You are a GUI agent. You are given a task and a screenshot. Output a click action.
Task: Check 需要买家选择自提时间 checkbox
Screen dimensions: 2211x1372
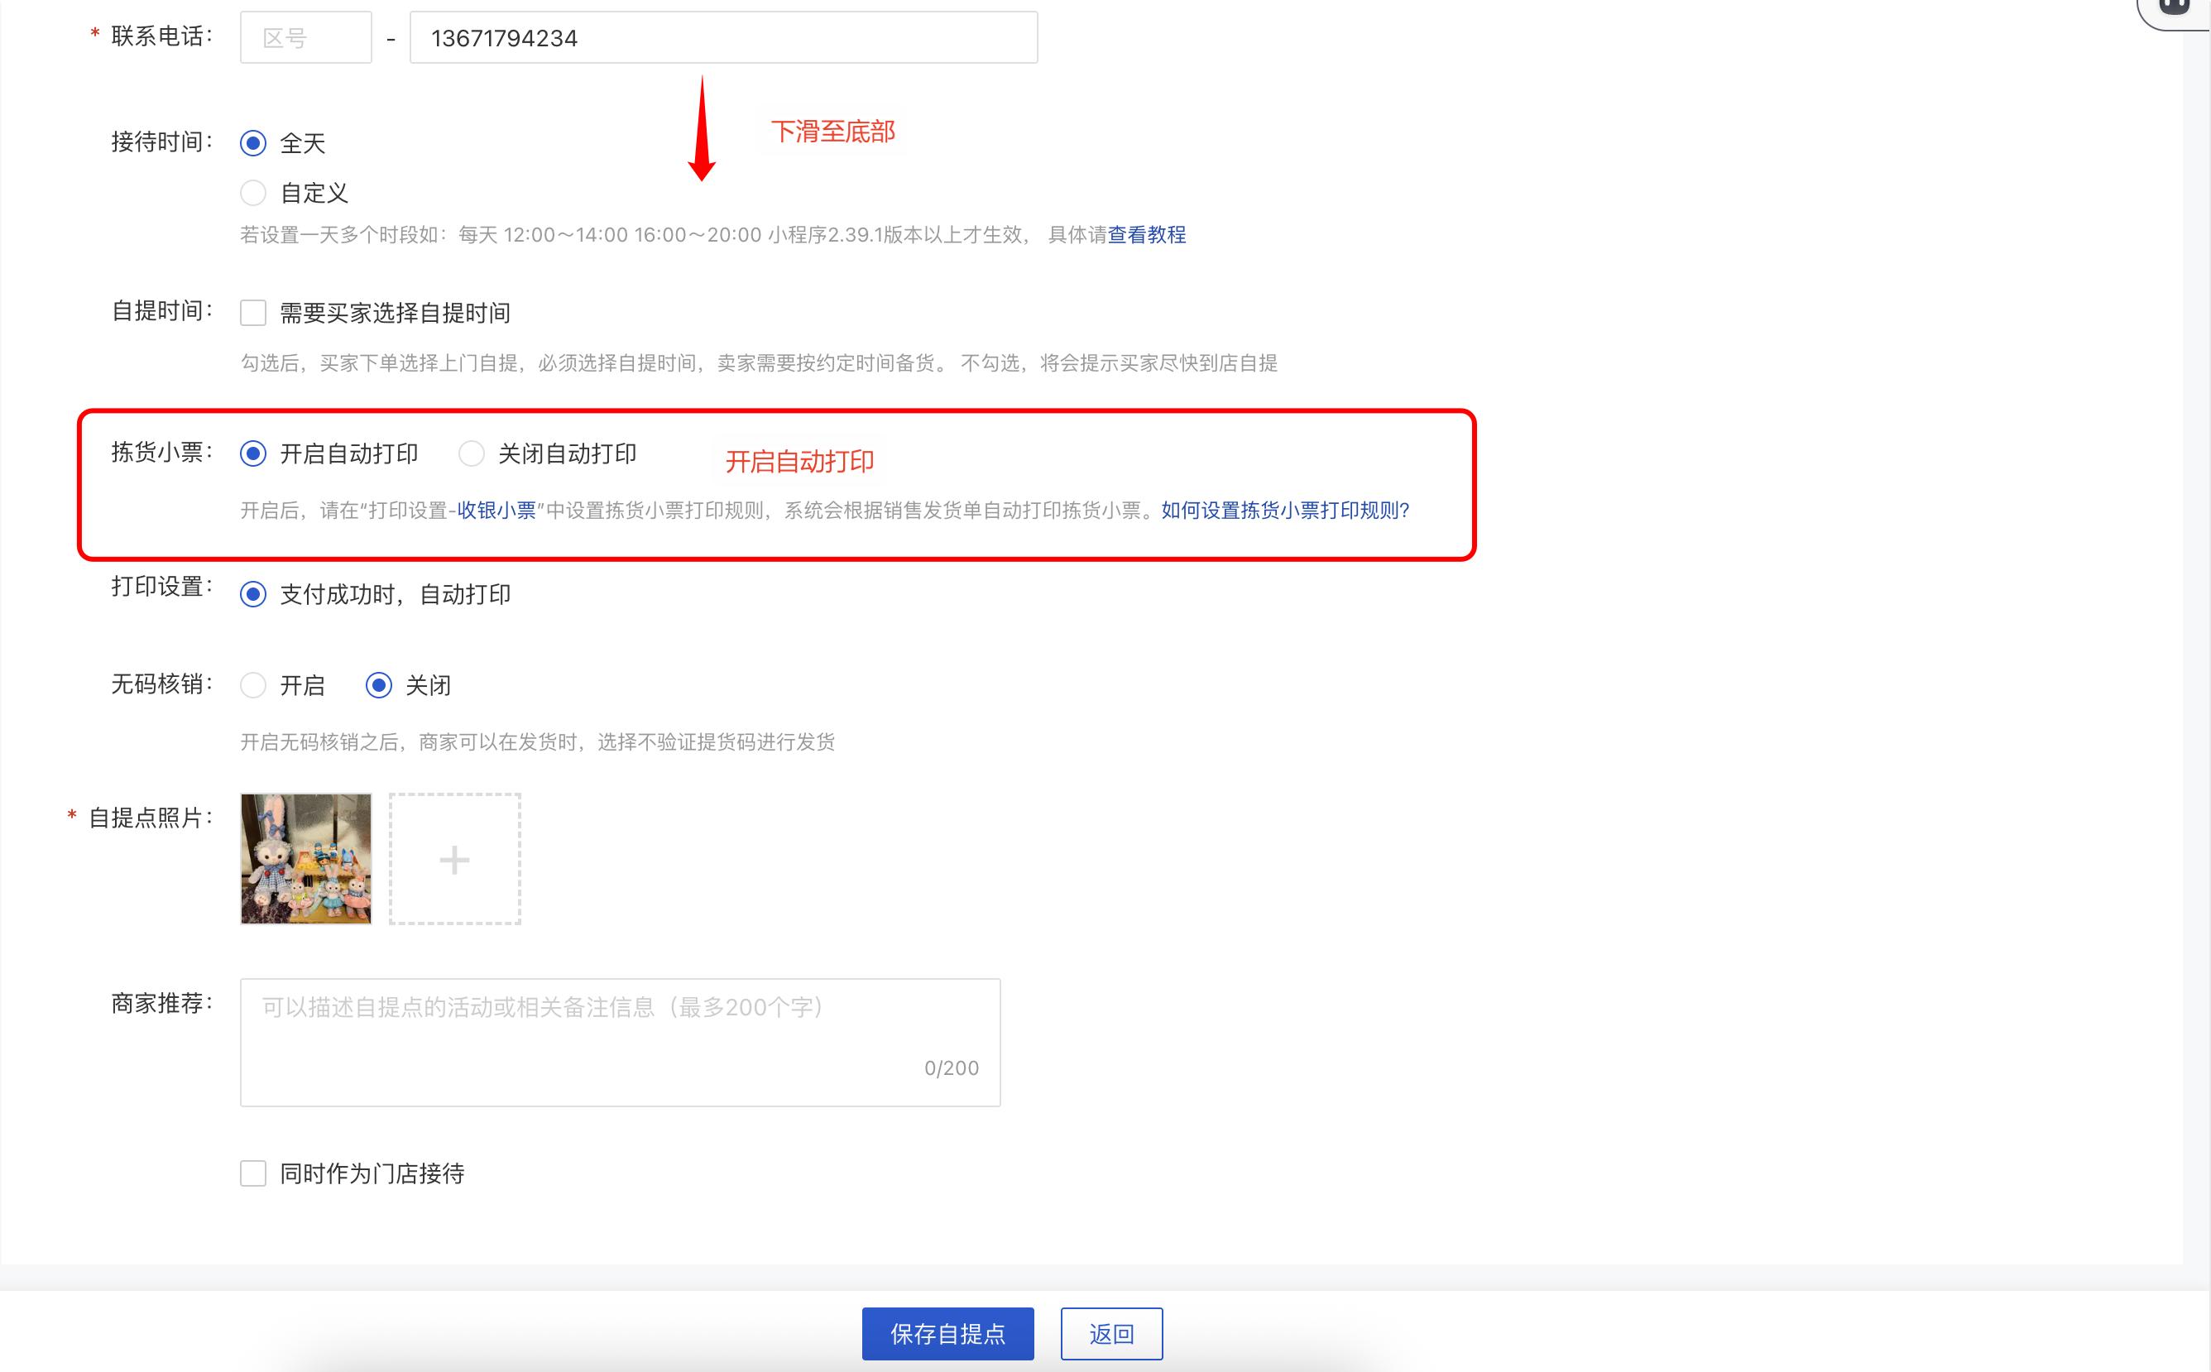point(253,313)
